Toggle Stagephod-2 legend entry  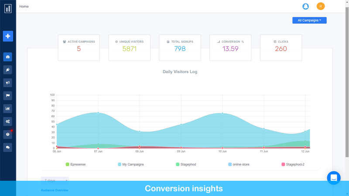293,165
